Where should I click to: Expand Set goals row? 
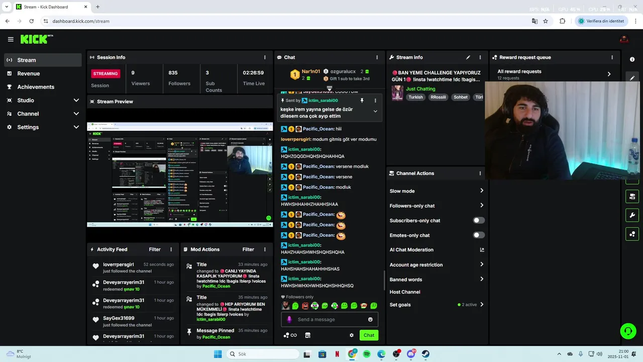point(437,305)
